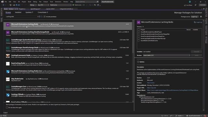Open the master branch dropdown in status bar
Screen dimensions: 208x117
pyautogui.click(x=179, y=116)
